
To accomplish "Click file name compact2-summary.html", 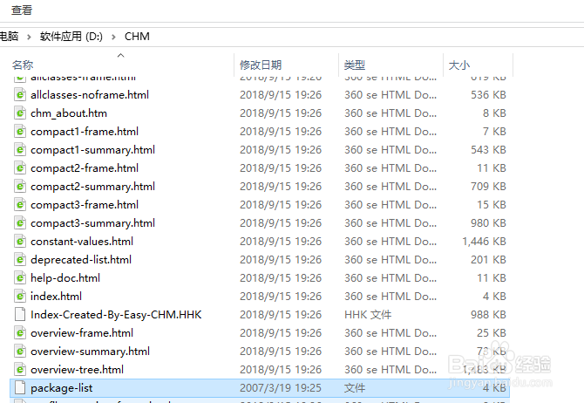I will (x=92, y=186).
